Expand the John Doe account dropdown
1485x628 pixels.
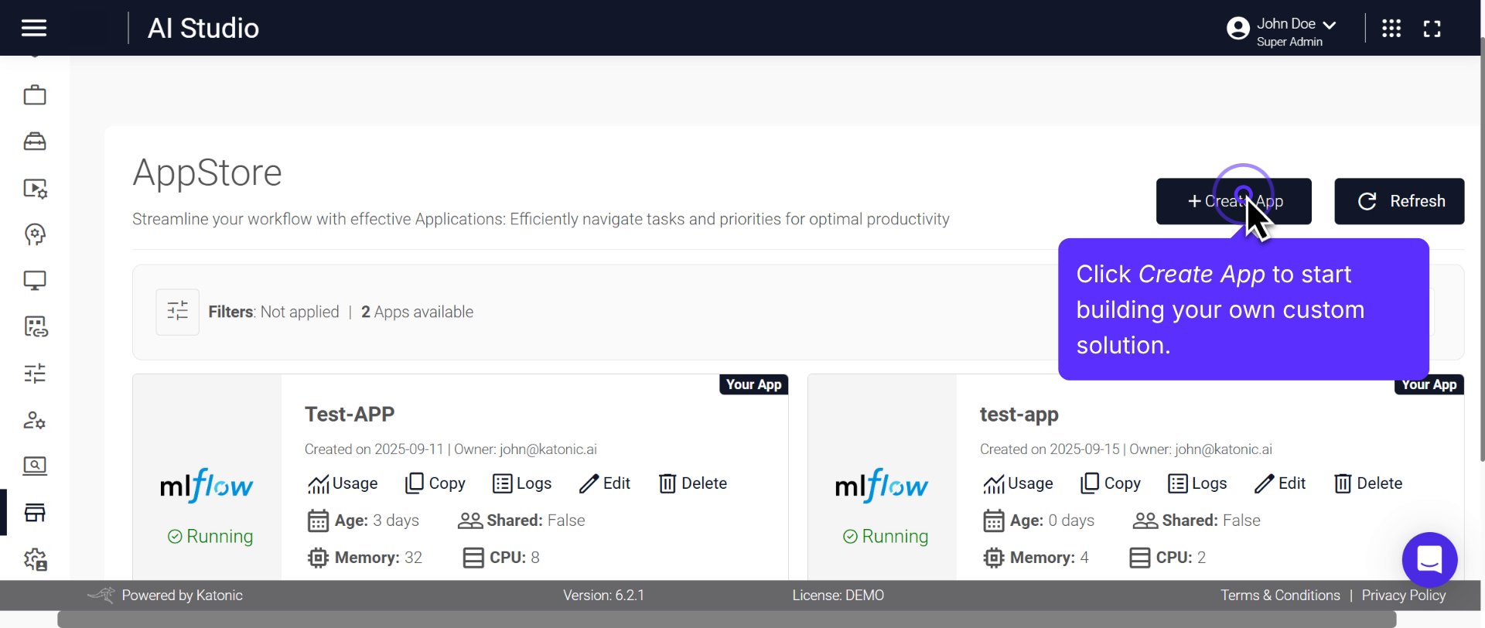pos(1330,25)
